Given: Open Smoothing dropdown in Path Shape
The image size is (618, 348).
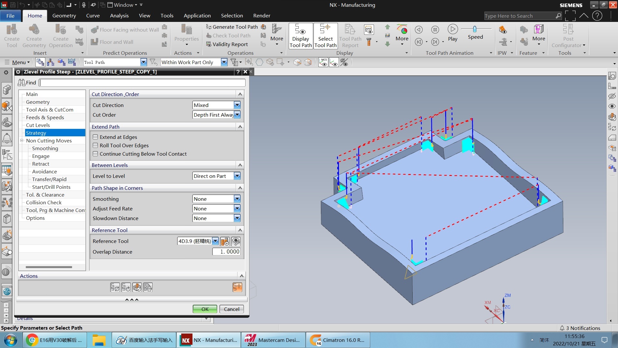Looking at the screenshot, I should click(x=237, y=199).
